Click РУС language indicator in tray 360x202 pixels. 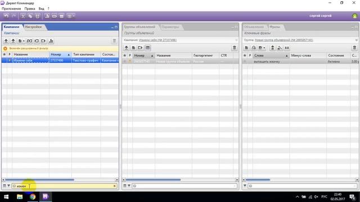pyautogui.click(x=324, y=197)
